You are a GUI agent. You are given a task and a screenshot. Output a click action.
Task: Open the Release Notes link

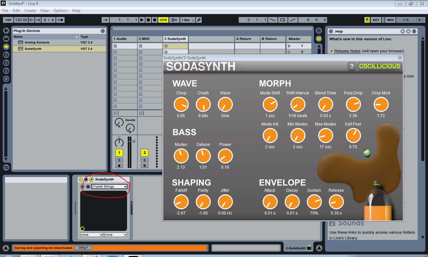pyautogui.click(x=347, y=51)
